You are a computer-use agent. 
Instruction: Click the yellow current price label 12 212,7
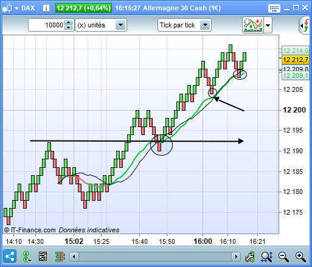(x=296, y=60)
